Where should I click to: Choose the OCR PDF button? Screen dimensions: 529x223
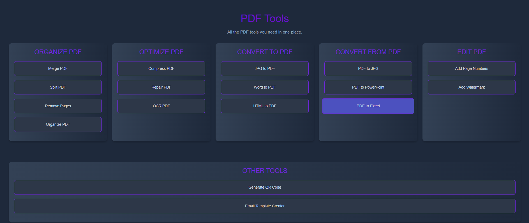161,106
